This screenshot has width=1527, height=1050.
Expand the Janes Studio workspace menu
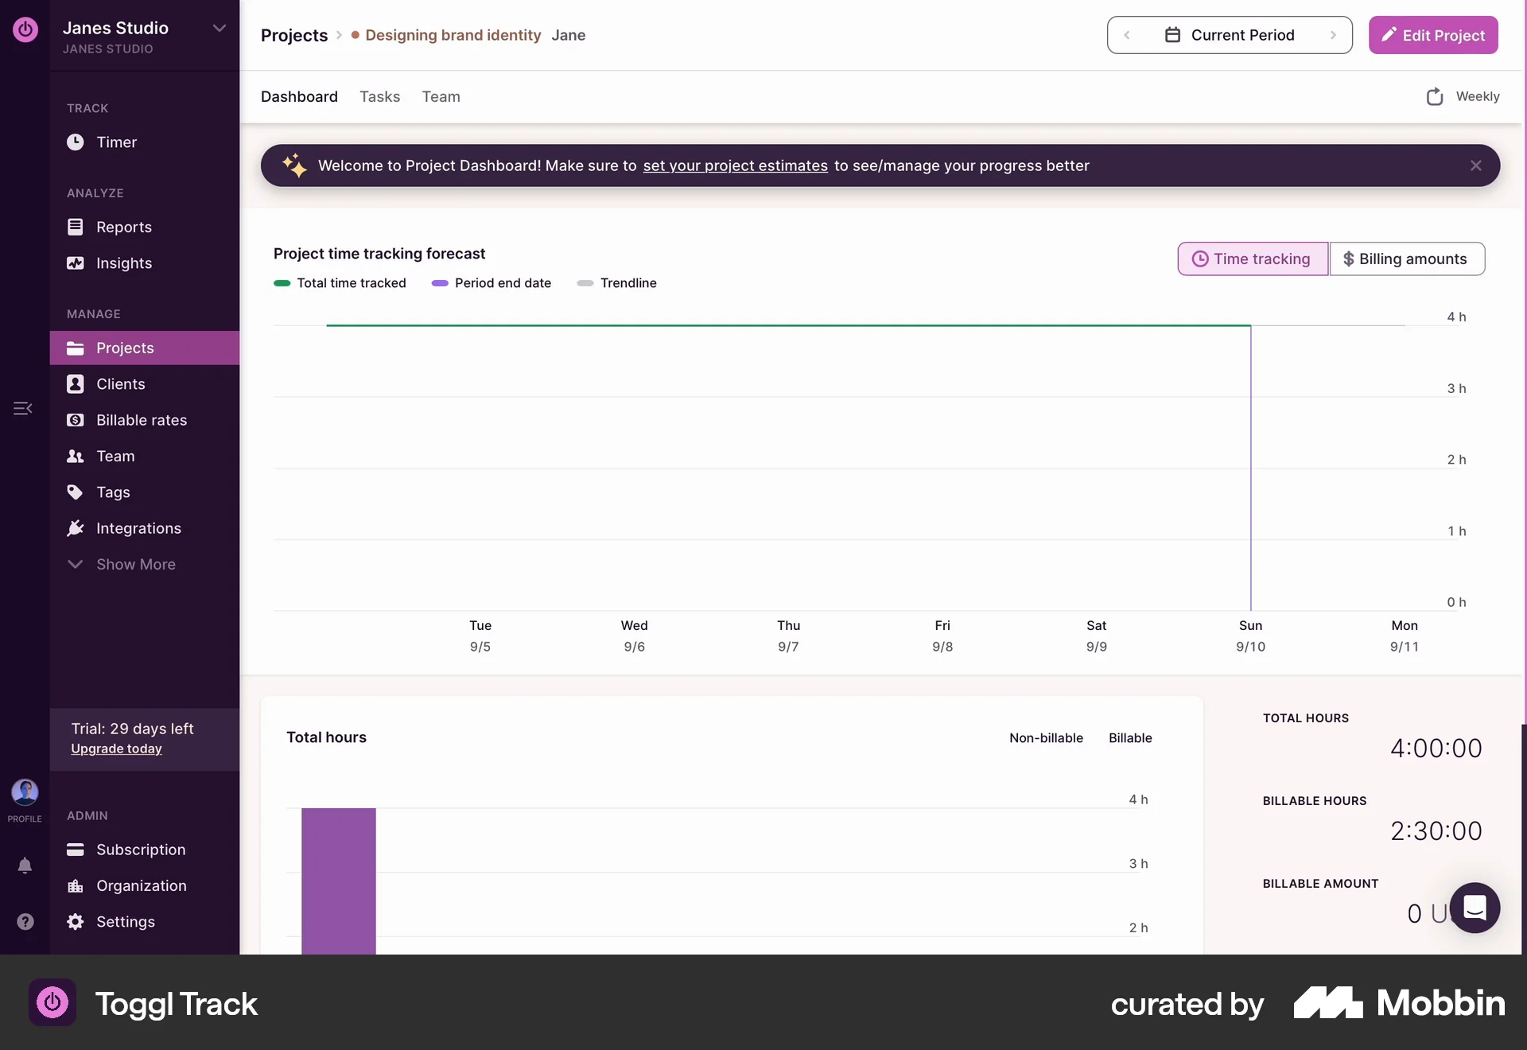pos(219,27)
